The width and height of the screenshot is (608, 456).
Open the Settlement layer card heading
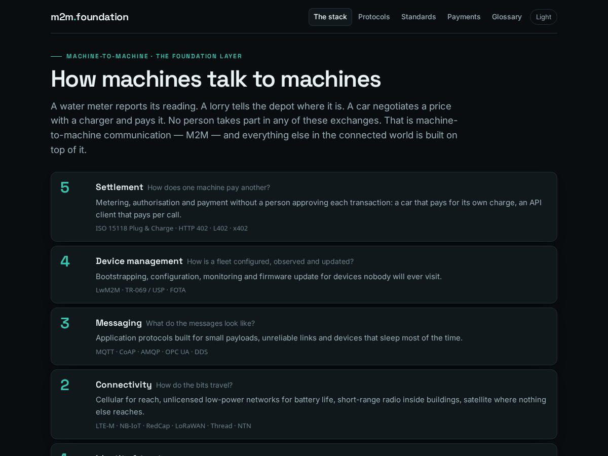point(120,187)
